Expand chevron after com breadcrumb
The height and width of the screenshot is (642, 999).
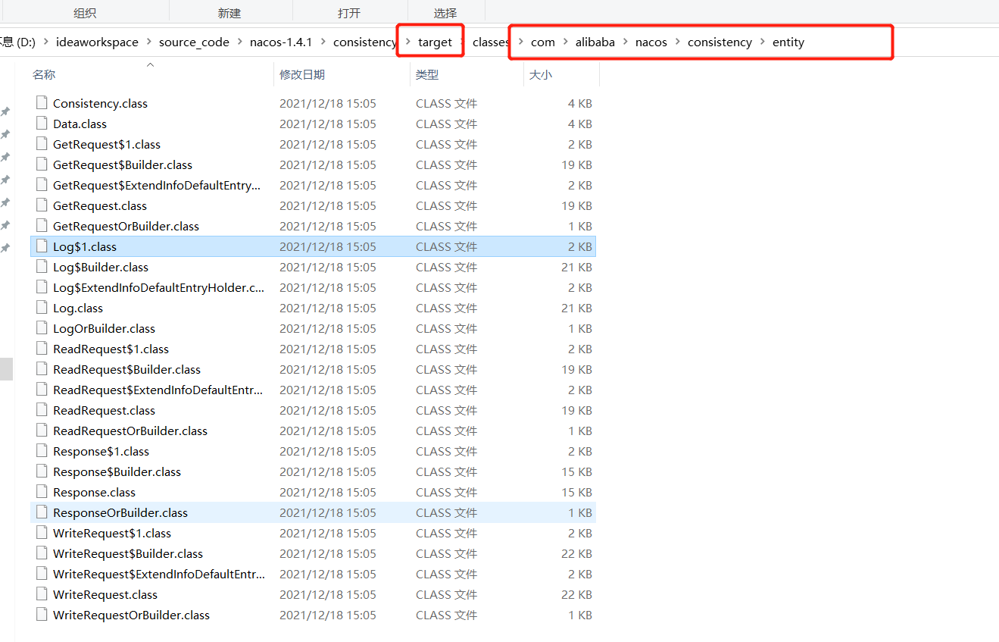[565, 42]
